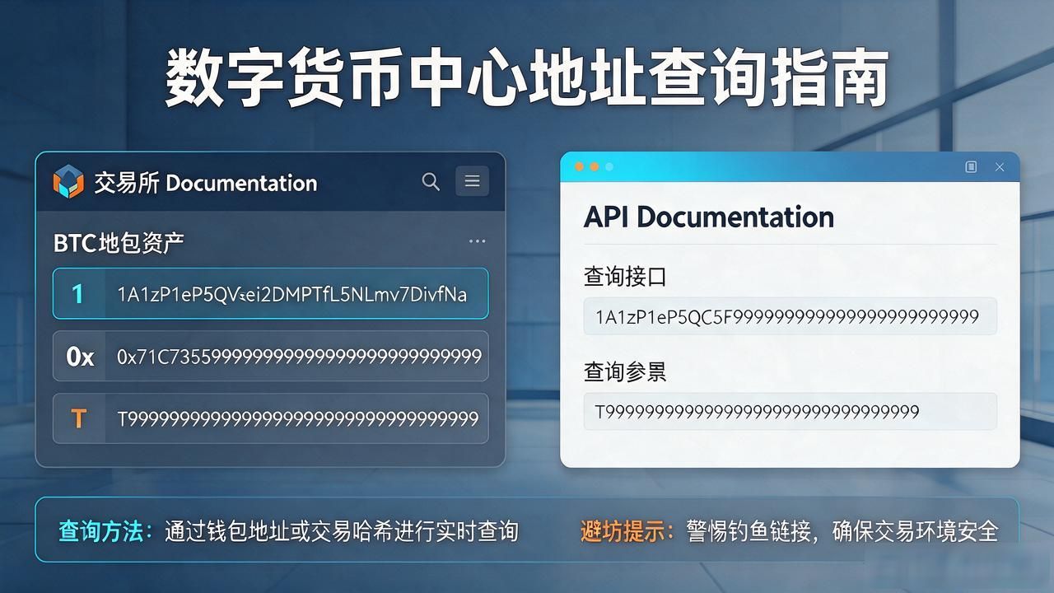Click the "1" badge on the 1A1zP1eP5QV address row
Viewport: 1054px width, 593px height.
78,294
